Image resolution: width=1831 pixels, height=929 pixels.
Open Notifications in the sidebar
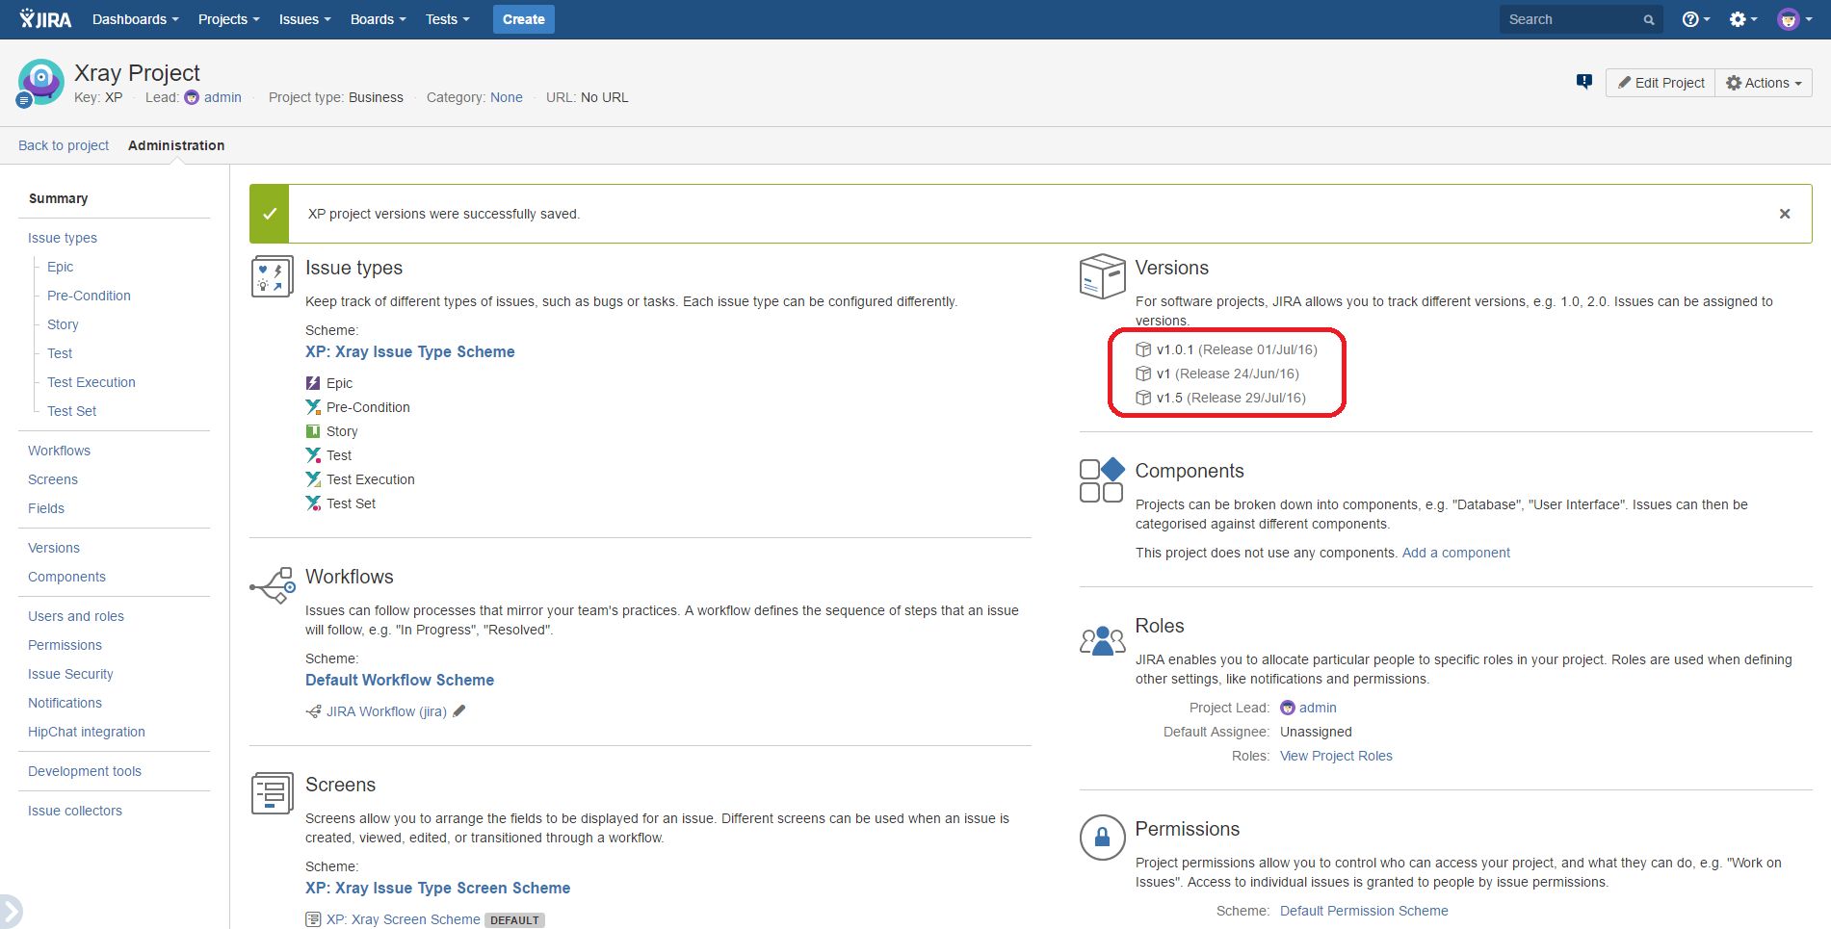click(x=65, y=703)
